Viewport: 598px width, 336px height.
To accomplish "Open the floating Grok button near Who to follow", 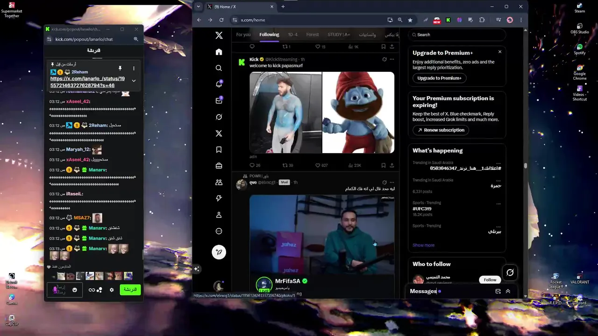I will tap(510, 273).
